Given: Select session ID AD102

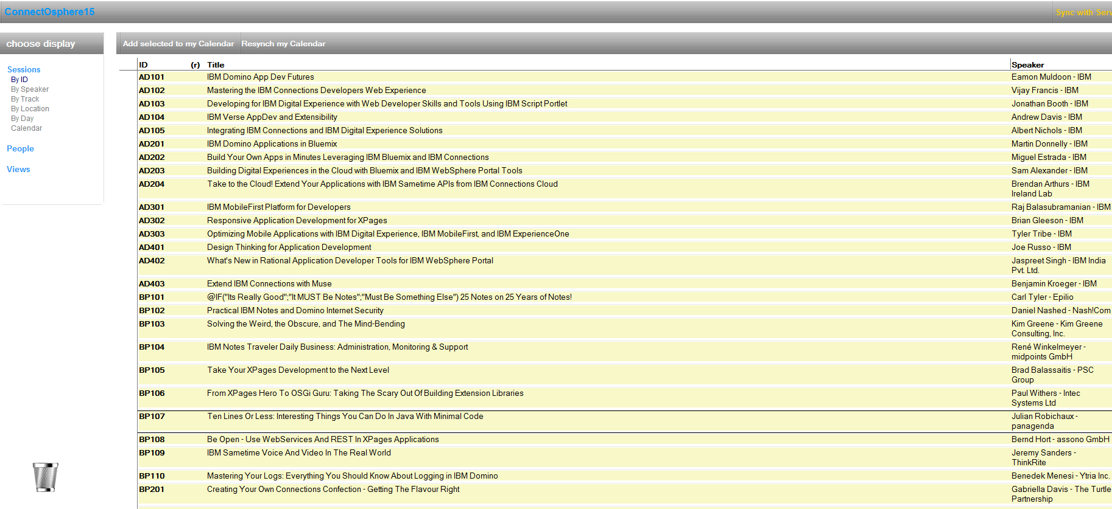Looking at the screenshot, I should coord(152,91).
